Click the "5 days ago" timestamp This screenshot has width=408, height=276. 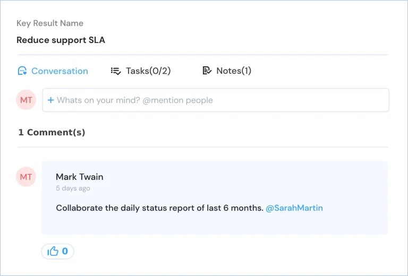pyautogui.click(x=73, y=188)
